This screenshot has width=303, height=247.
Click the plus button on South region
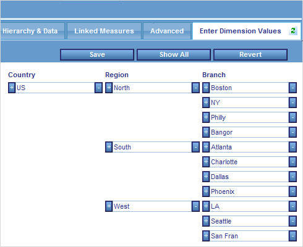coord(109,147)
